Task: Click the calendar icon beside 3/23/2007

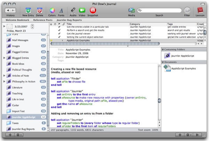Action: pyautogui.click(x=9, y=26)
